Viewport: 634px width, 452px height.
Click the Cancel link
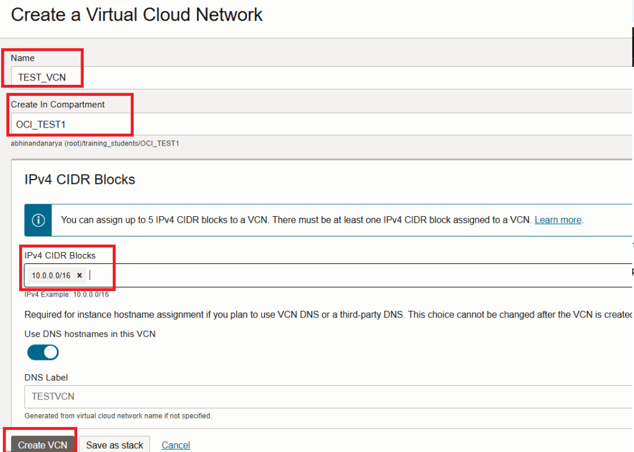[176, 445]
